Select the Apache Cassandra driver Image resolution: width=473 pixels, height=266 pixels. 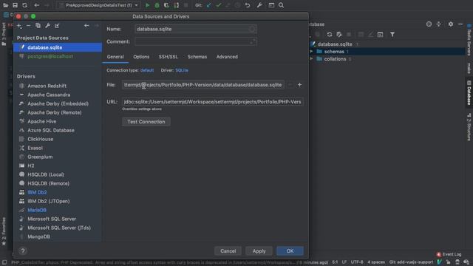(58, 95)
